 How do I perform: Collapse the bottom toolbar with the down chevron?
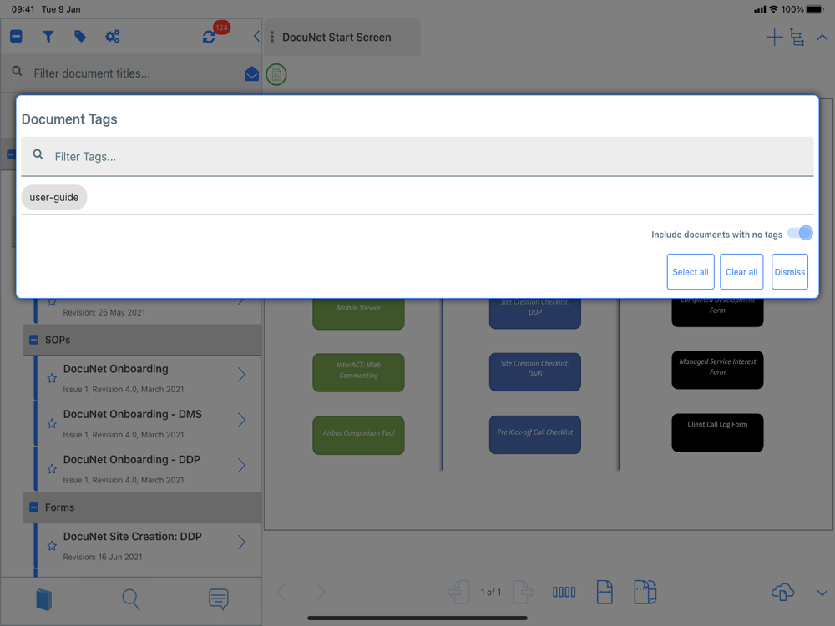[822, 593]
